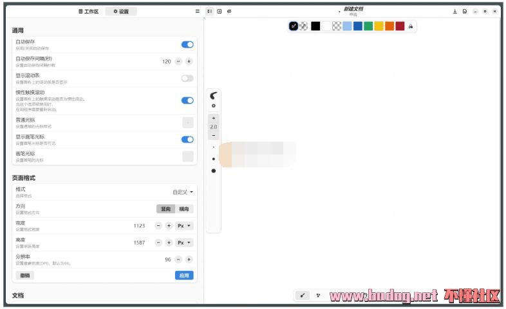Click the brush configuration gear icon

(x=214, y=106)
